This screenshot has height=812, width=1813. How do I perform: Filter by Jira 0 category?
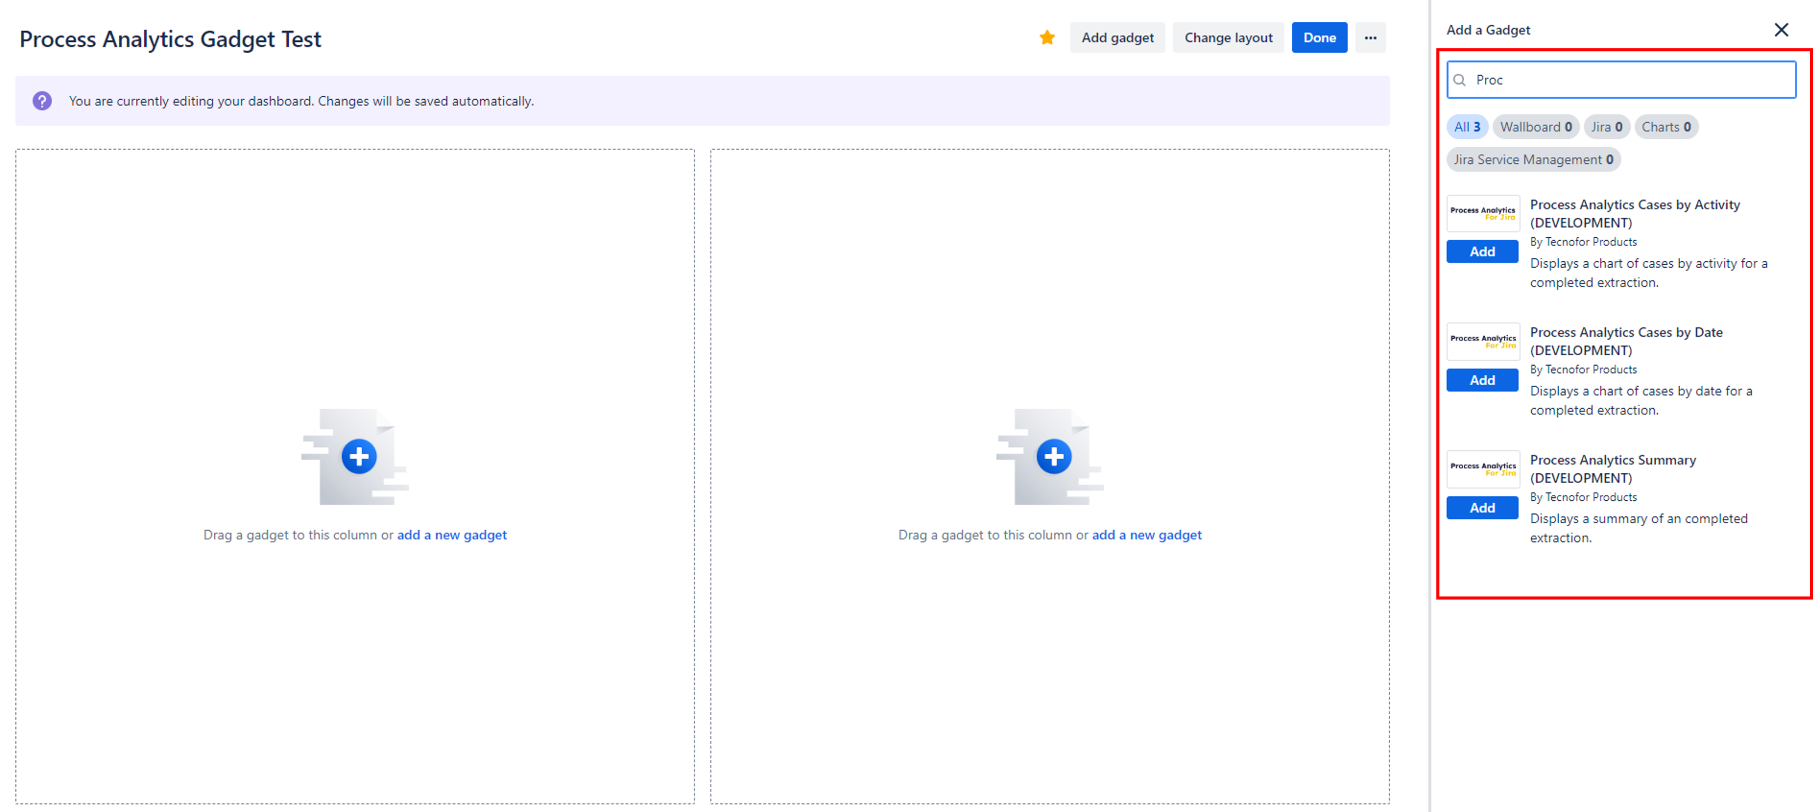click(x=1606, y=128)
